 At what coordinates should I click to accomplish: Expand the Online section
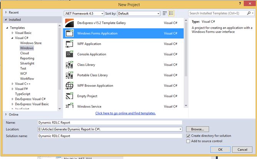pyautogui.click(x=6, y=114)
